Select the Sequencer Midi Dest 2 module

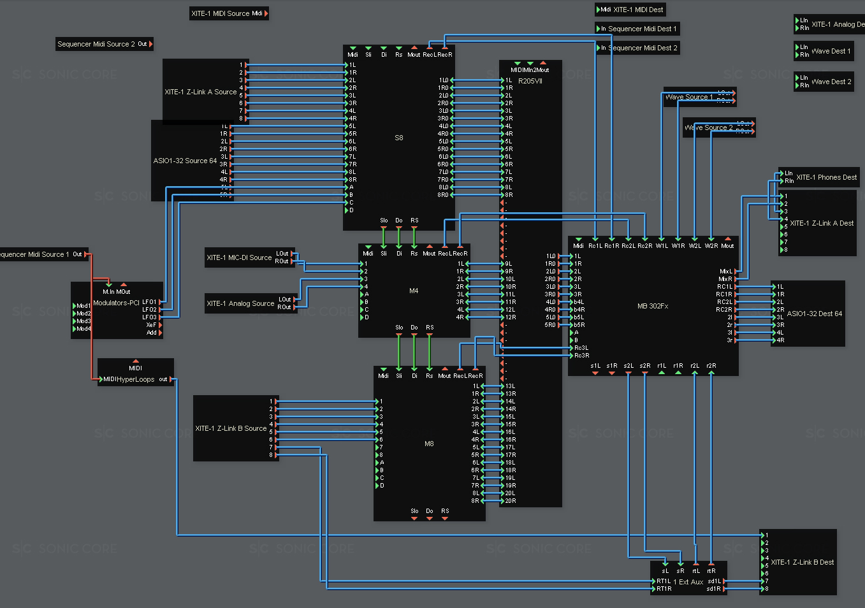coord(637,48)
